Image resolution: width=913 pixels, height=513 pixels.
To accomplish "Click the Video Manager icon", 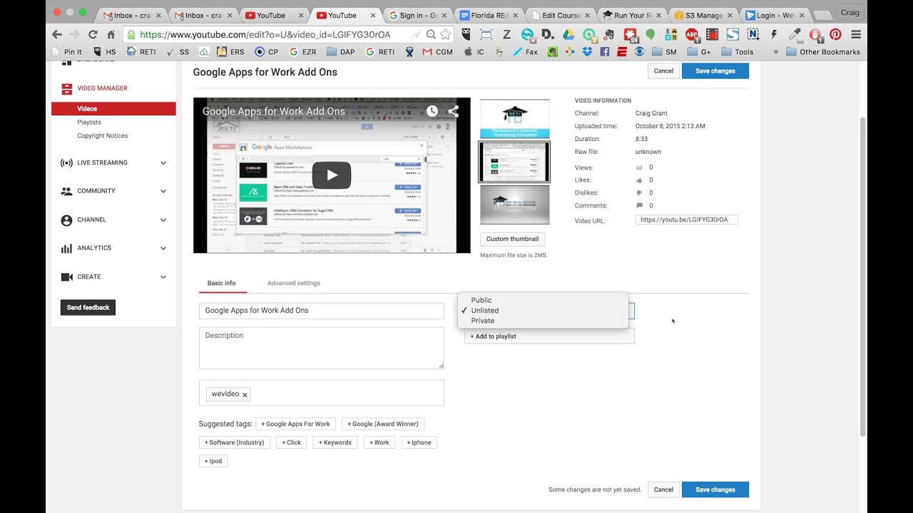I will (66, 88).
